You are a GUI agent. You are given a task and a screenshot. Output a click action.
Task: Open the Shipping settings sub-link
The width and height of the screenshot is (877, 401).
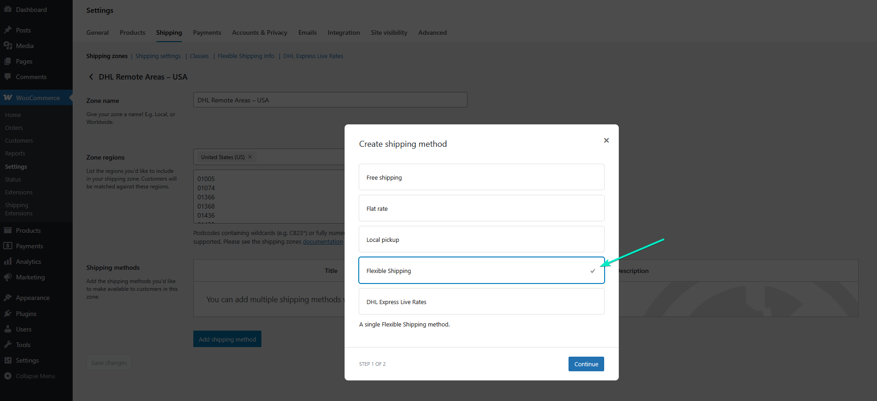click(158, 56)
